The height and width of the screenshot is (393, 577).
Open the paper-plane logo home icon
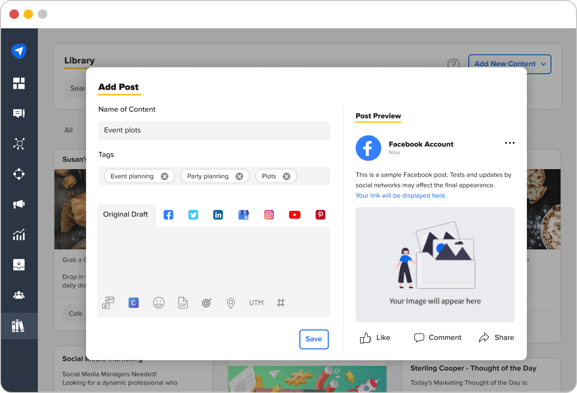(19, 51)
